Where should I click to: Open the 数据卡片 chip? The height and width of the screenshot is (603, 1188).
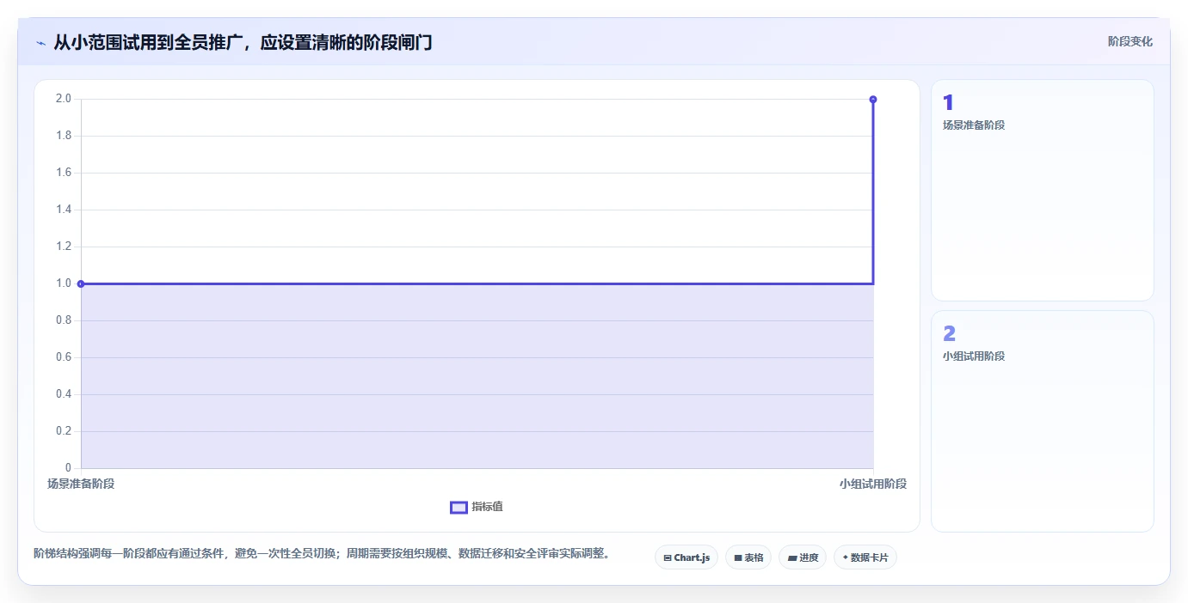click(865, 557)
